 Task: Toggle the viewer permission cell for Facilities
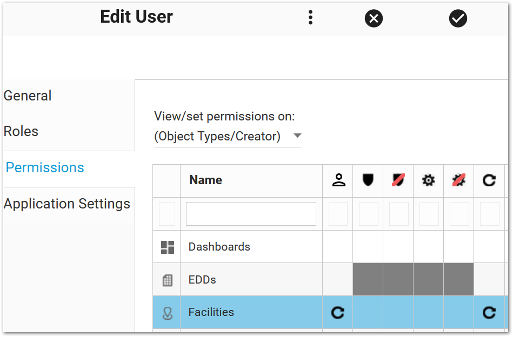click(x=338, y=312)
